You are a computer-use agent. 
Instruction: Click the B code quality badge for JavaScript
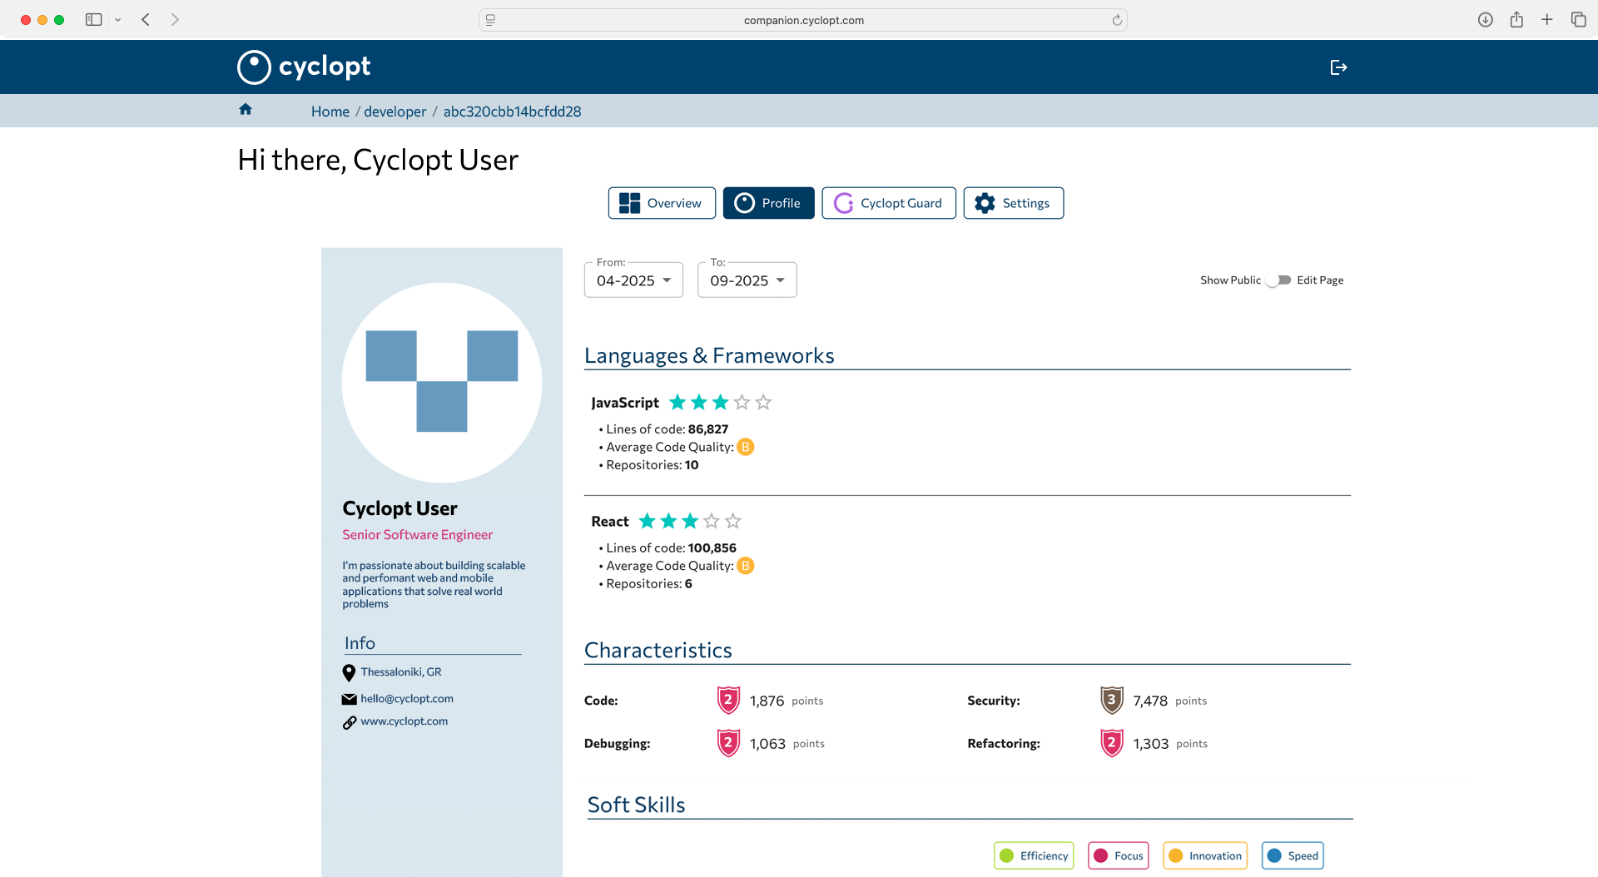click(745, 447)
